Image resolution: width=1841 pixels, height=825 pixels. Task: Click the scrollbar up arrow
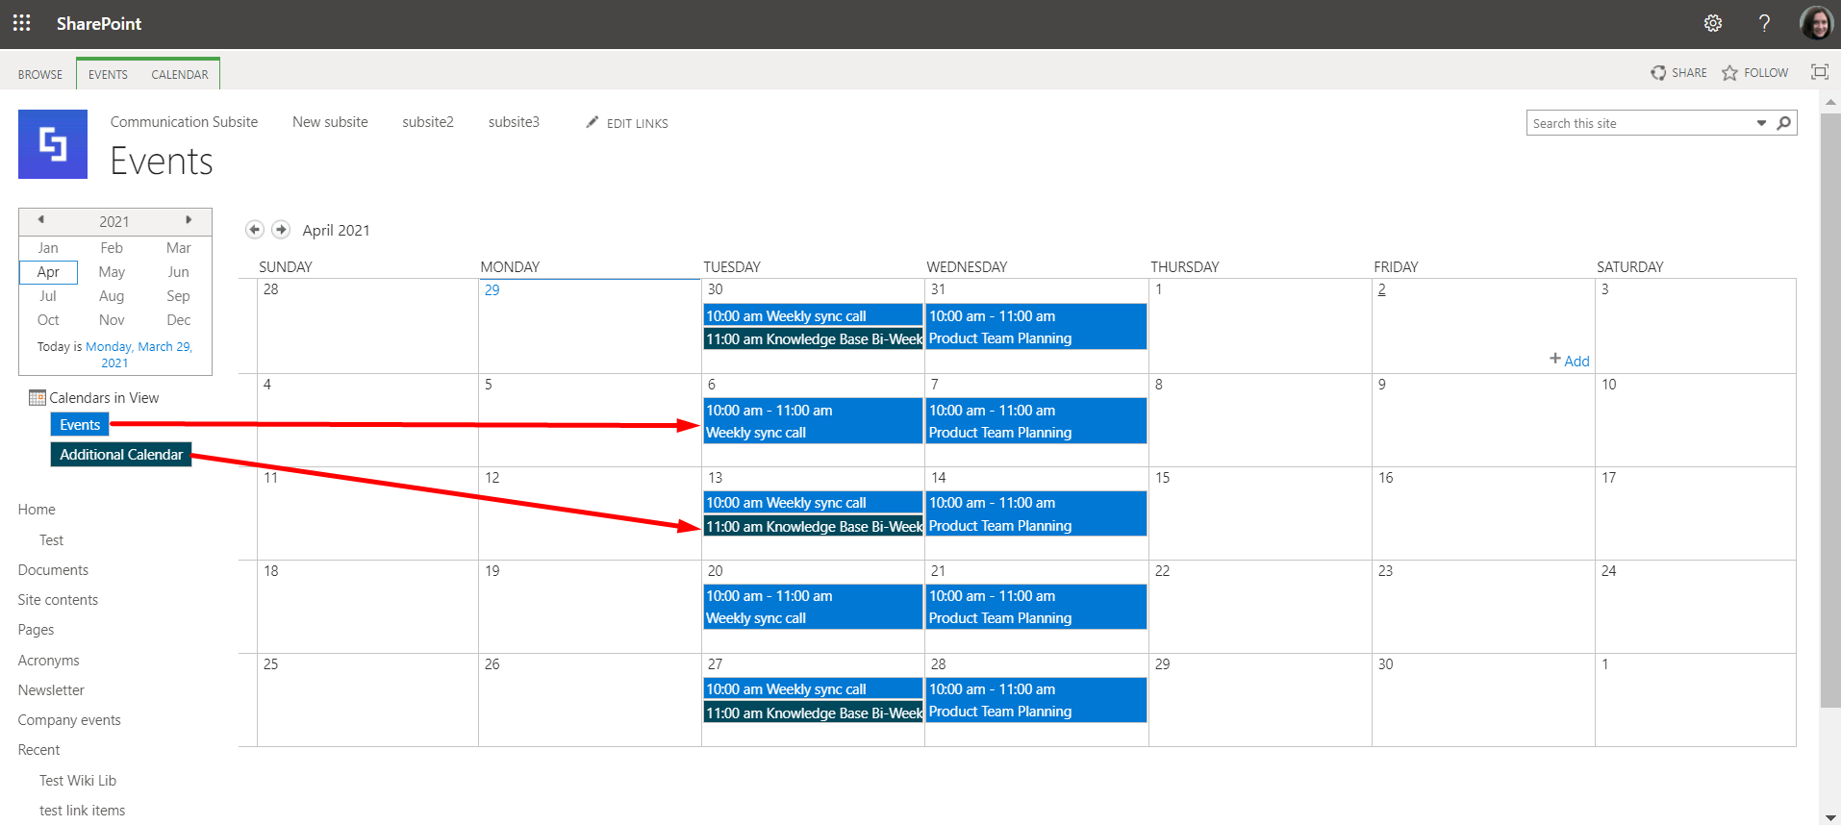[1829, 101]
